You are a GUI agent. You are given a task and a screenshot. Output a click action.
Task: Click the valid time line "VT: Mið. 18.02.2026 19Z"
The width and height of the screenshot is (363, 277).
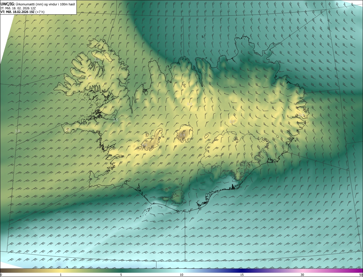click(18, 12)
